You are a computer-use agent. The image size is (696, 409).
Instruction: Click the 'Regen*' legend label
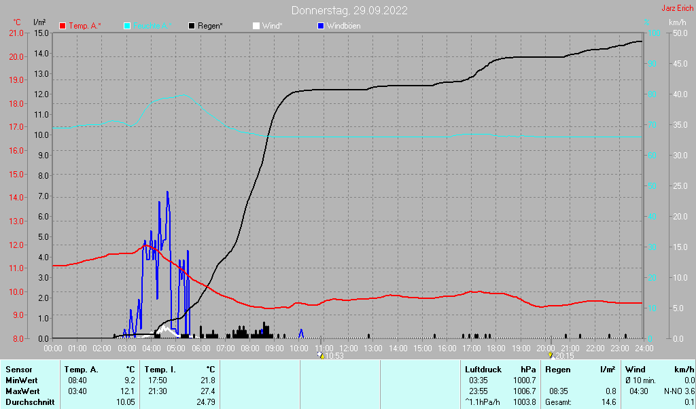pos(210,26)
